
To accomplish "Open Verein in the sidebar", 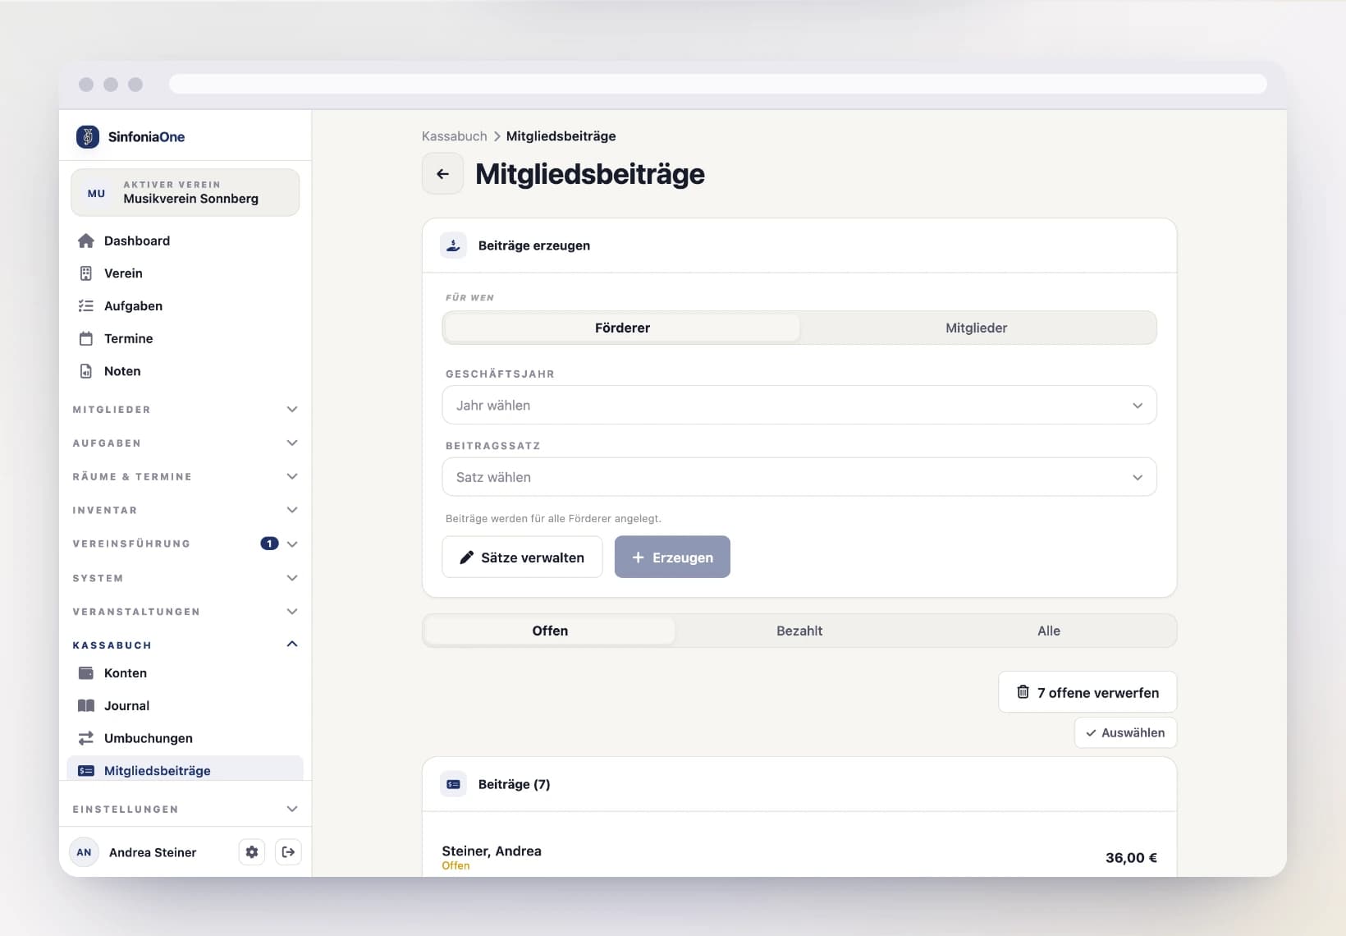I will click(x=185, y=273).
